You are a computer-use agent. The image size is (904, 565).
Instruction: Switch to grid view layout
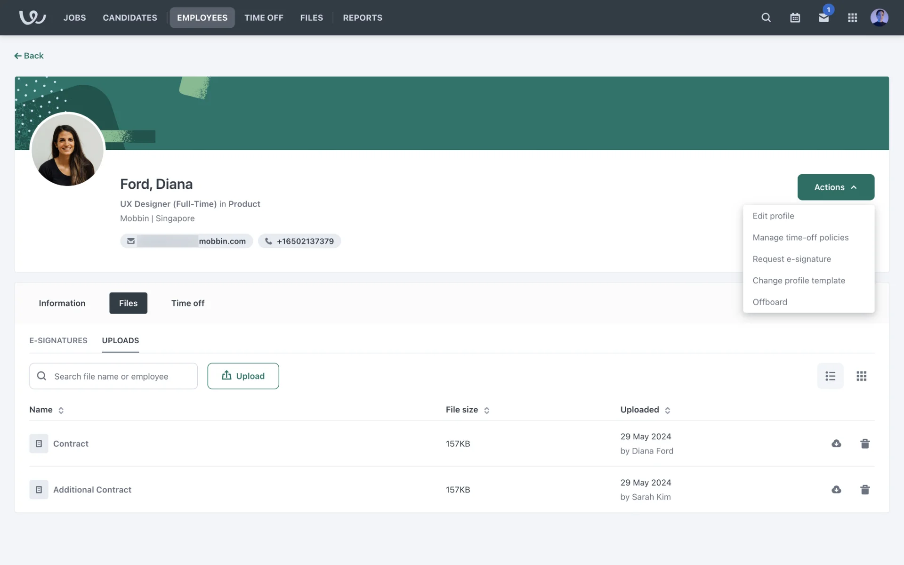tap(861, 376)
